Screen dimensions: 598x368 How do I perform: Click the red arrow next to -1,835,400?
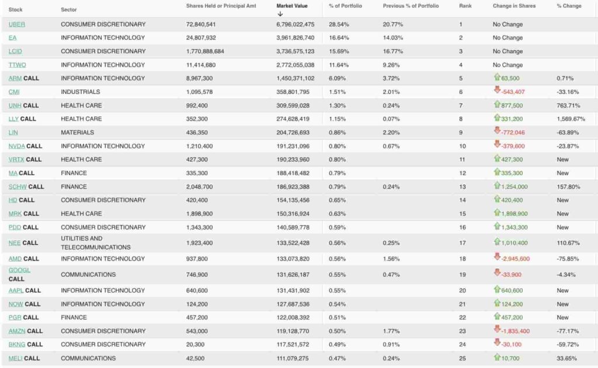(x=496, y=329)
